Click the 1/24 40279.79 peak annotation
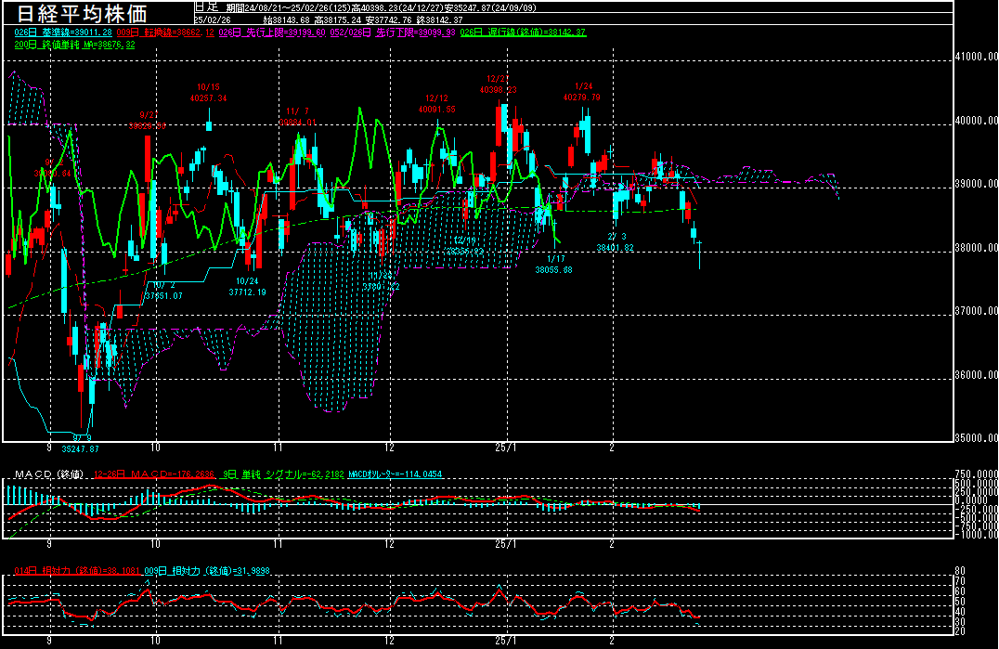The height and width of the screenshot is (649, 999). coord(582,92)
